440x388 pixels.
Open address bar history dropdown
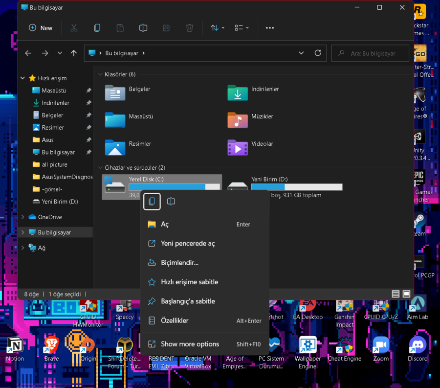click(x=301, y=53)
